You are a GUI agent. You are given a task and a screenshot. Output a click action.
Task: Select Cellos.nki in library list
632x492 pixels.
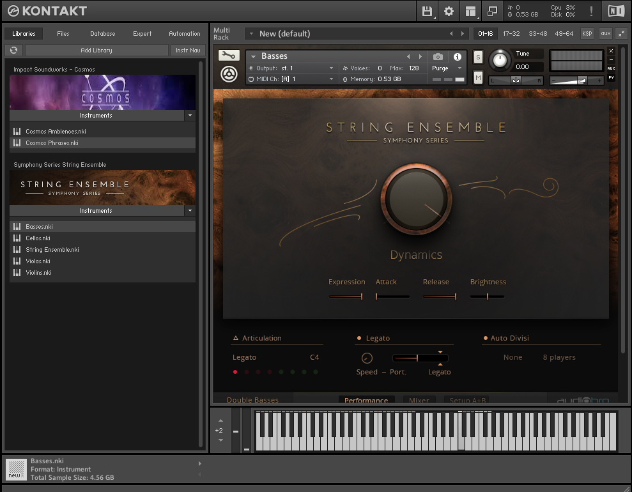coord(102,238)
